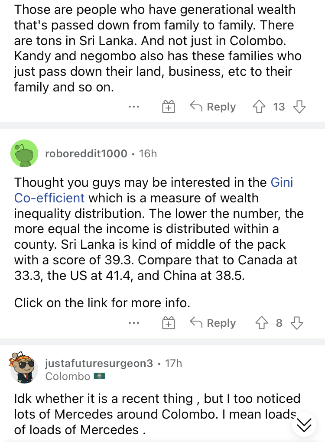This screenshot has width=325, height=442.
Task: Give award to the generational wealth comment
Action: click(169, 107)
